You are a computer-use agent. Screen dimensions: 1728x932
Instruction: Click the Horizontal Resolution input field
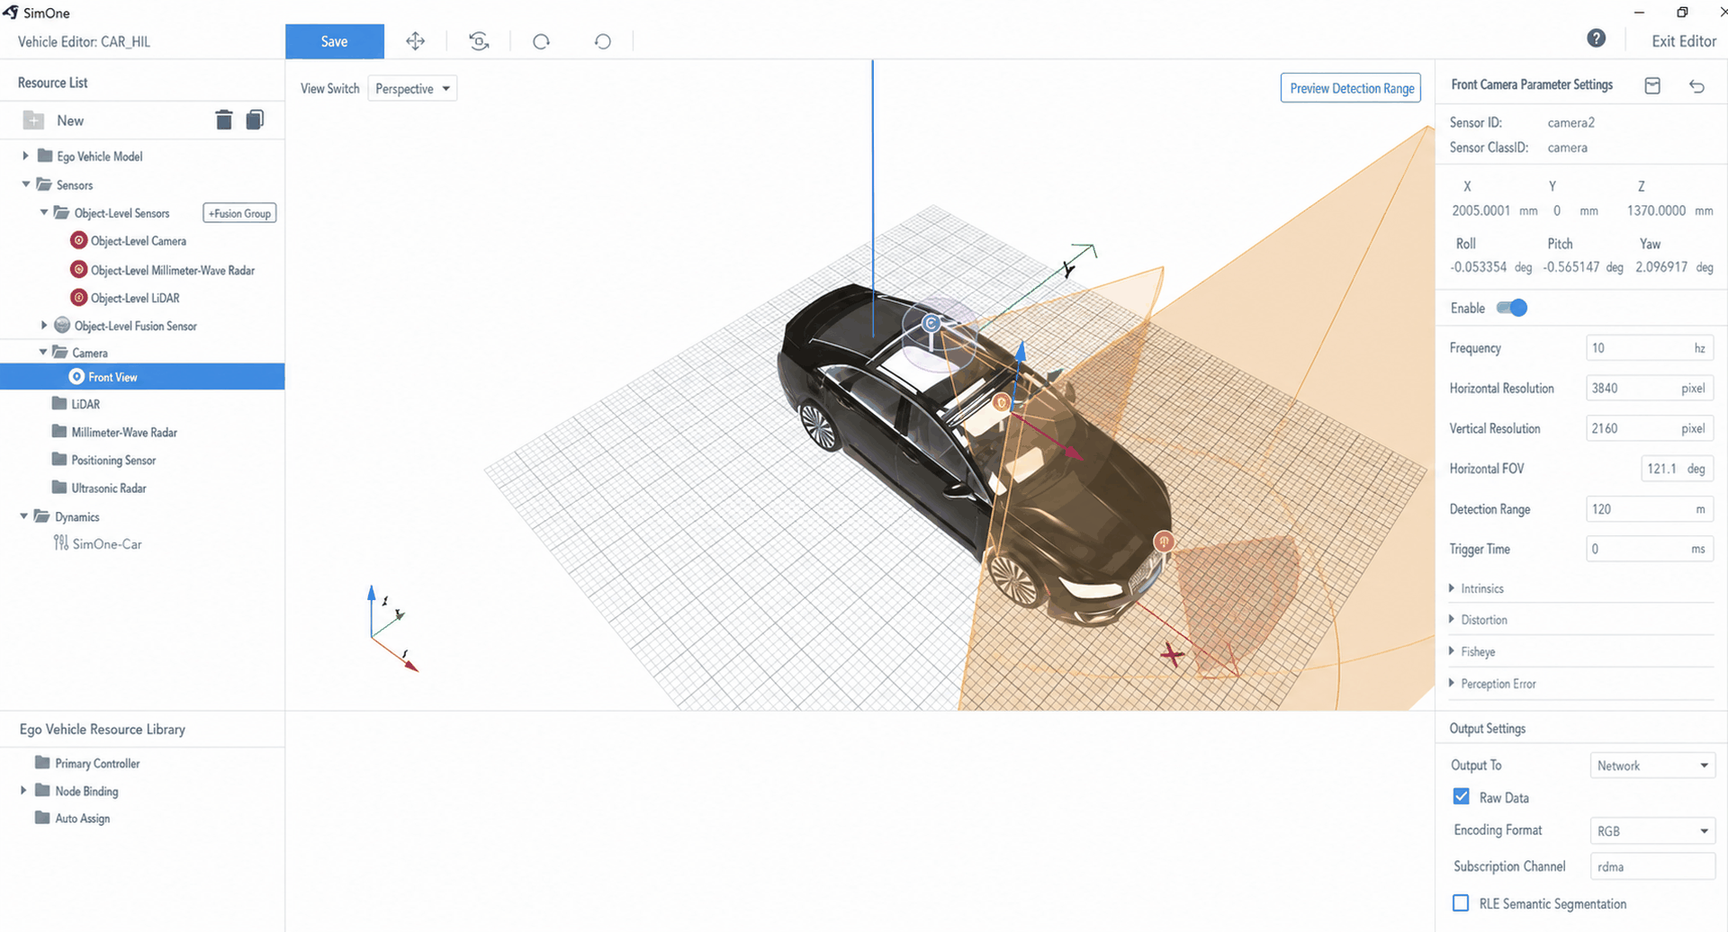[x=1649, y=389]
